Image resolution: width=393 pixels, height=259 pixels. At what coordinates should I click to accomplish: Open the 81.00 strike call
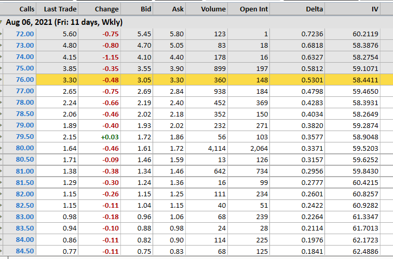pyautogui.click(x=25, y=171)
